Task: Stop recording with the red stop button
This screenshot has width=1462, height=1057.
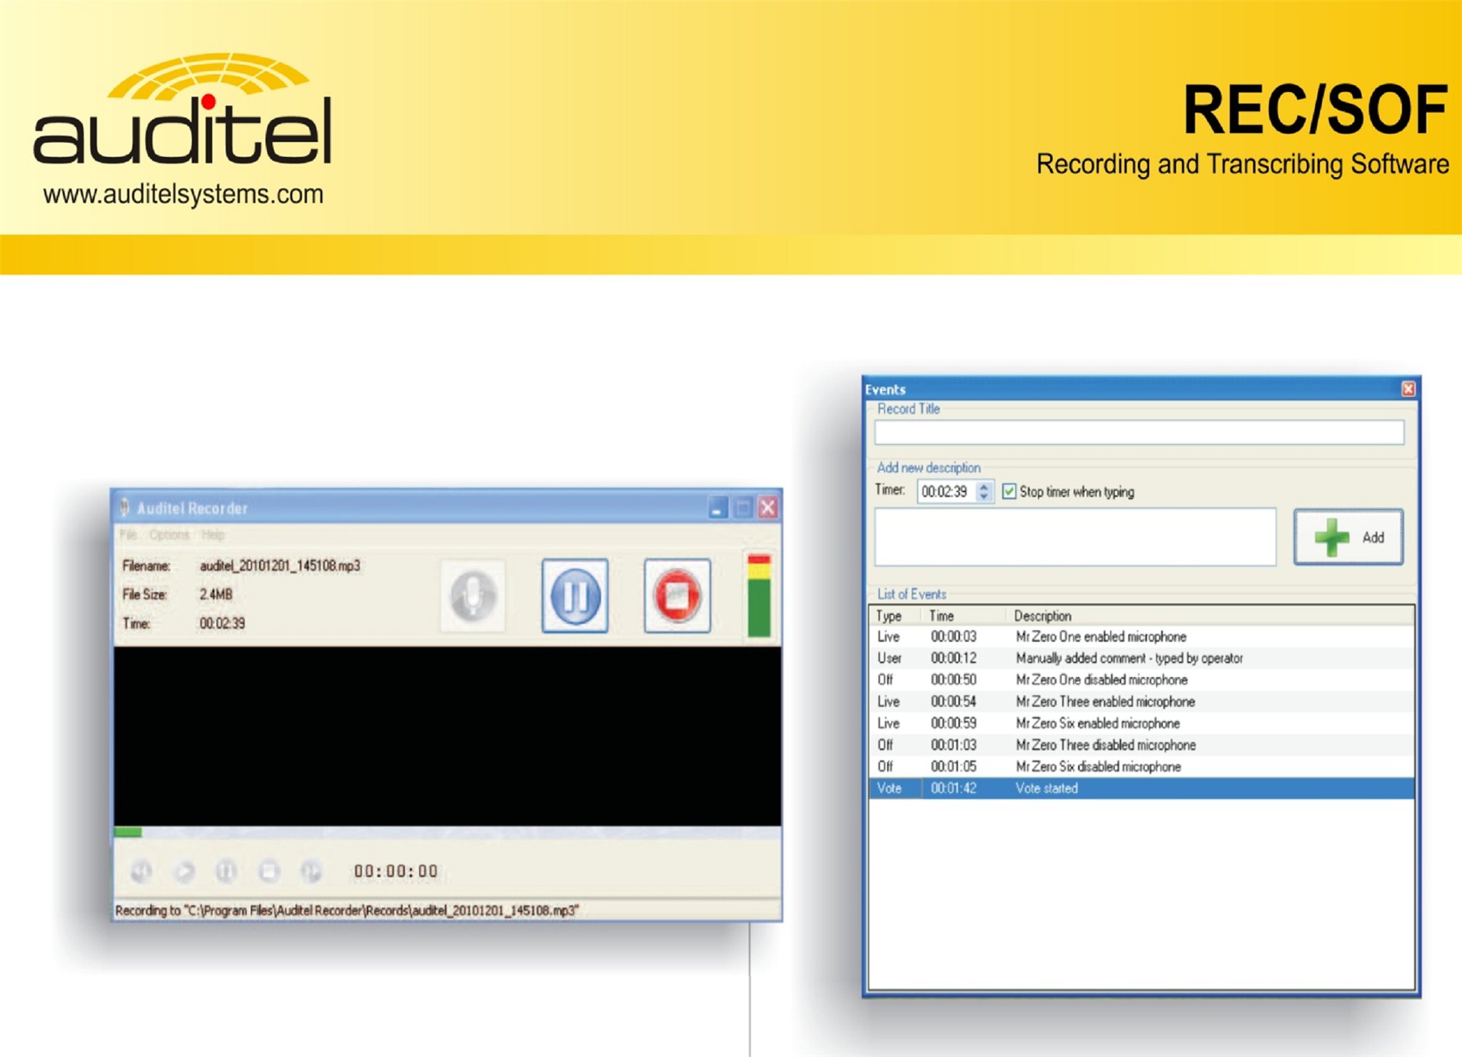Action: click(677, 596)
